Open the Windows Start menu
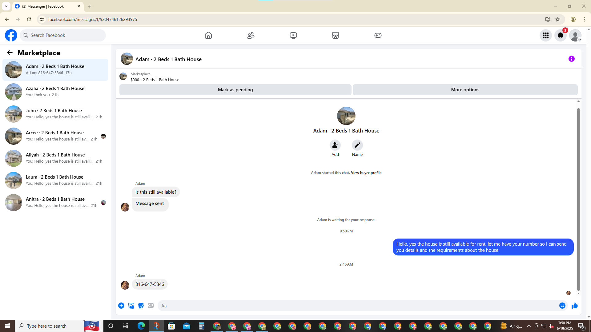 tap(7, 326)
